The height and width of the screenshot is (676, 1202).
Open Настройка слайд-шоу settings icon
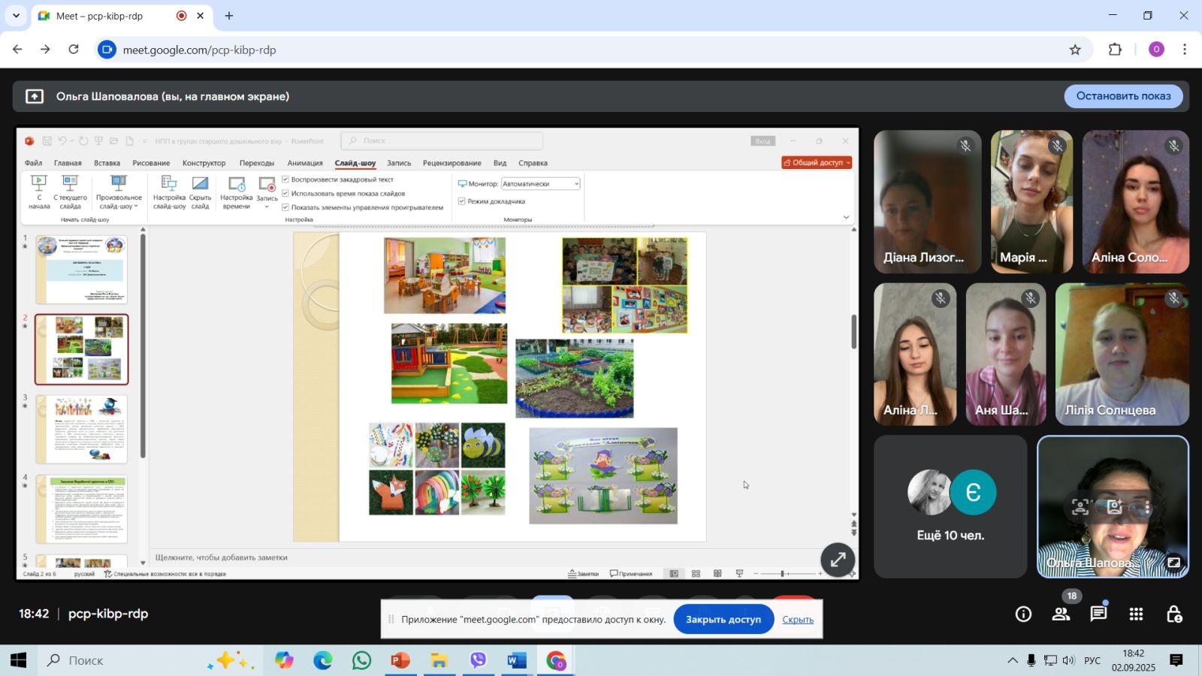pos(169,183)
